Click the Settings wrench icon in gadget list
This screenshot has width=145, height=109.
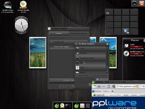pyautogui.click(x=77, y=53)
